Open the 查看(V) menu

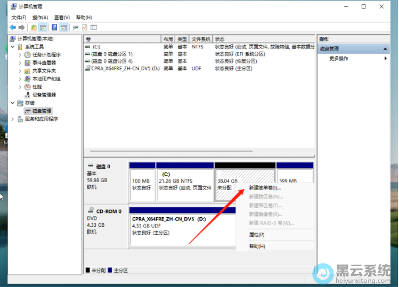(62, 18)
